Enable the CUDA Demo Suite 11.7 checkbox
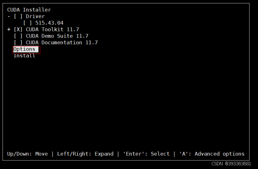The width and height of the screenshot is (258, 169). 18,36
